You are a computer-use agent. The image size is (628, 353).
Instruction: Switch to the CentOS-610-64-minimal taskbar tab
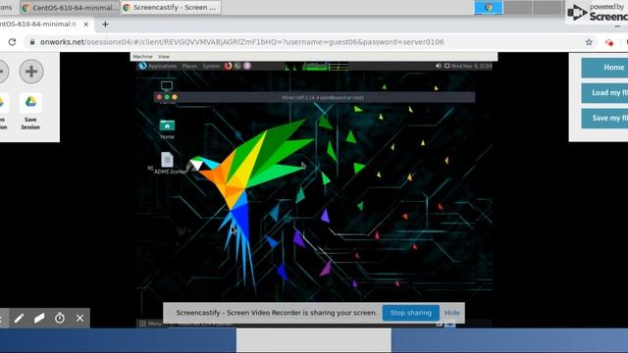pos(71,7)
